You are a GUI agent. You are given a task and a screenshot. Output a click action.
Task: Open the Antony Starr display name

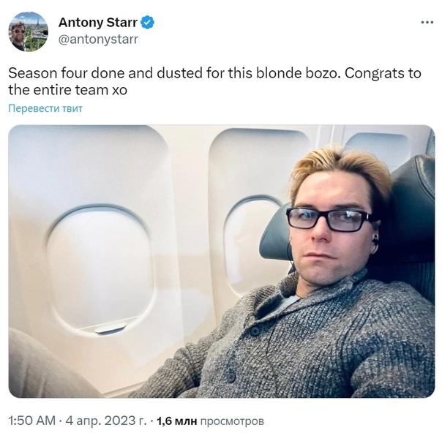pos(98,23)
